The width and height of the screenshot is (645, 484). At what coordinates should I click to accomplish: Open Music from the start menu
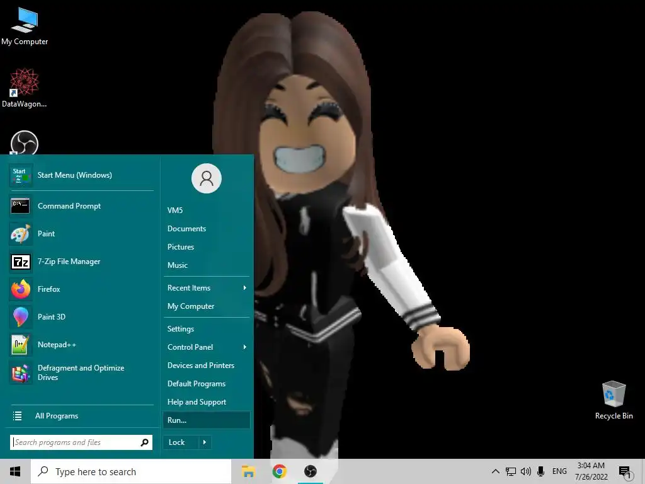[x=207, y=265]
